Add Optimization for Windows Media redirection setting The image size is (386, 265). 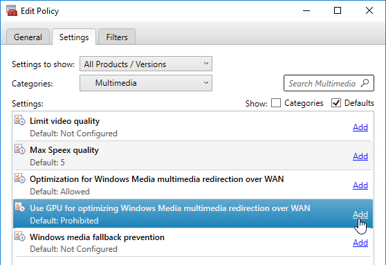click(360, 185)
